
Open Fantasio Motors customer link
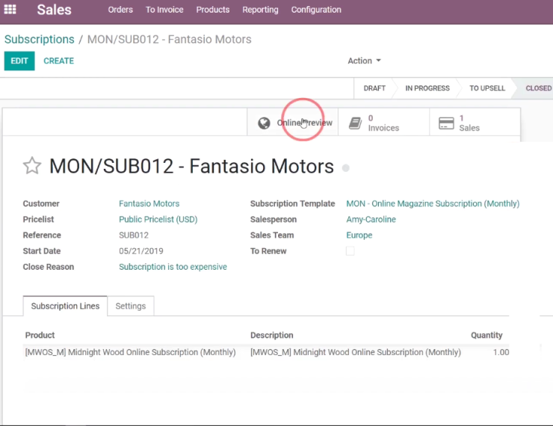pyautogui.click(x=149, y=203)
